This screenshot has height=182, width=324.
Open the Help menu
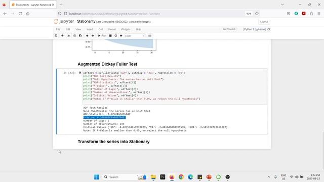point(138,29)
